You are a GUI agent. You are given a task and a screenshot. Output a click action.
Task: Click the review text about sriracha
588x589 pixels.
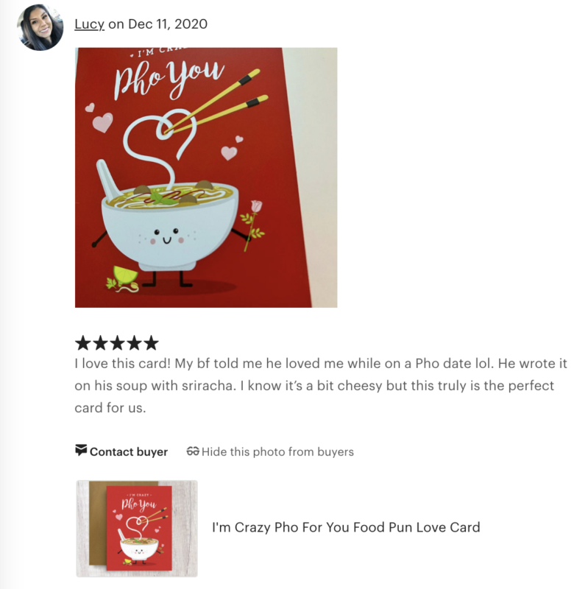pyautogui.click(x=321, y=385)
